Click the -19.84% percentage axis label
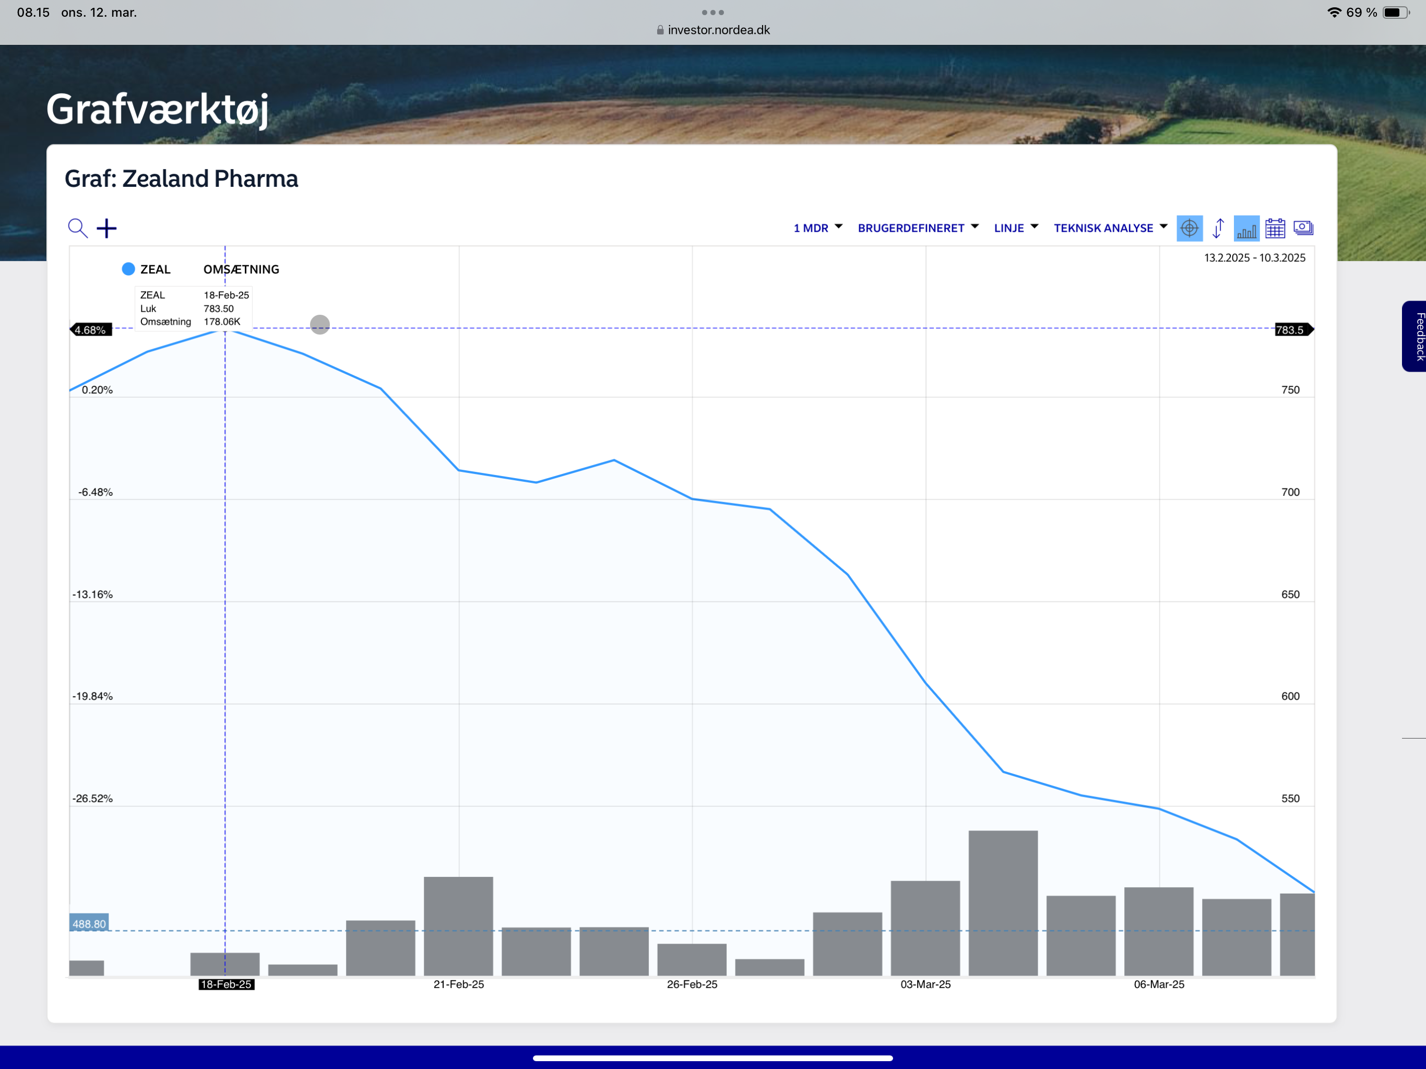 click(x=92, y=696)
